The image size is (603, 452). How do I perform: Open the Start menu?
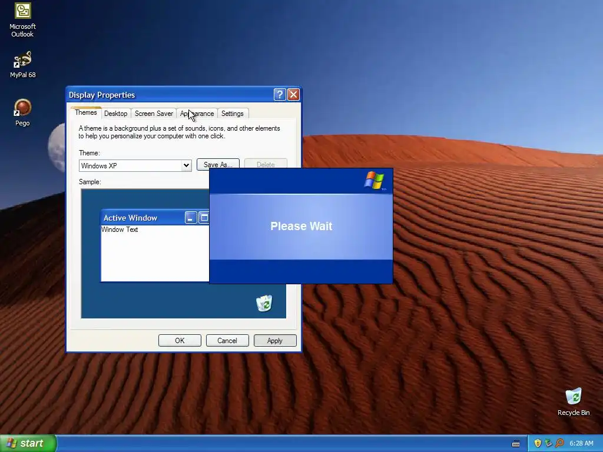point(28,443)
